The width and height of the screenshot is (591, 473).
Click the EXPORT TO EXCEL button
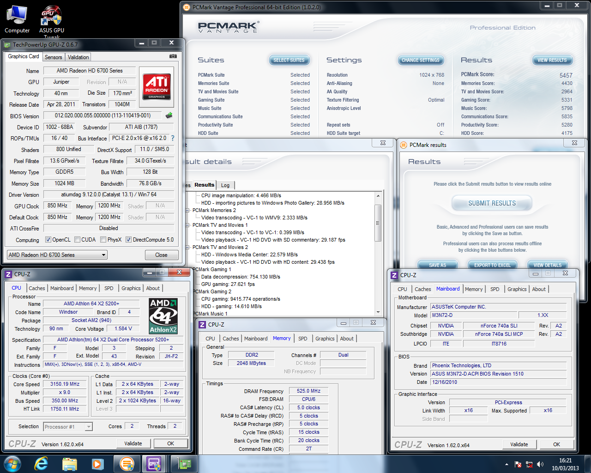point(492,265)
